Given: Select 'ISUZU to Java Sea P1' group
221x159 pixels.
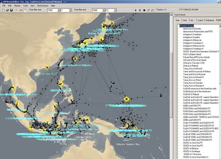Looking at the screenshot, I should [193, 143].
